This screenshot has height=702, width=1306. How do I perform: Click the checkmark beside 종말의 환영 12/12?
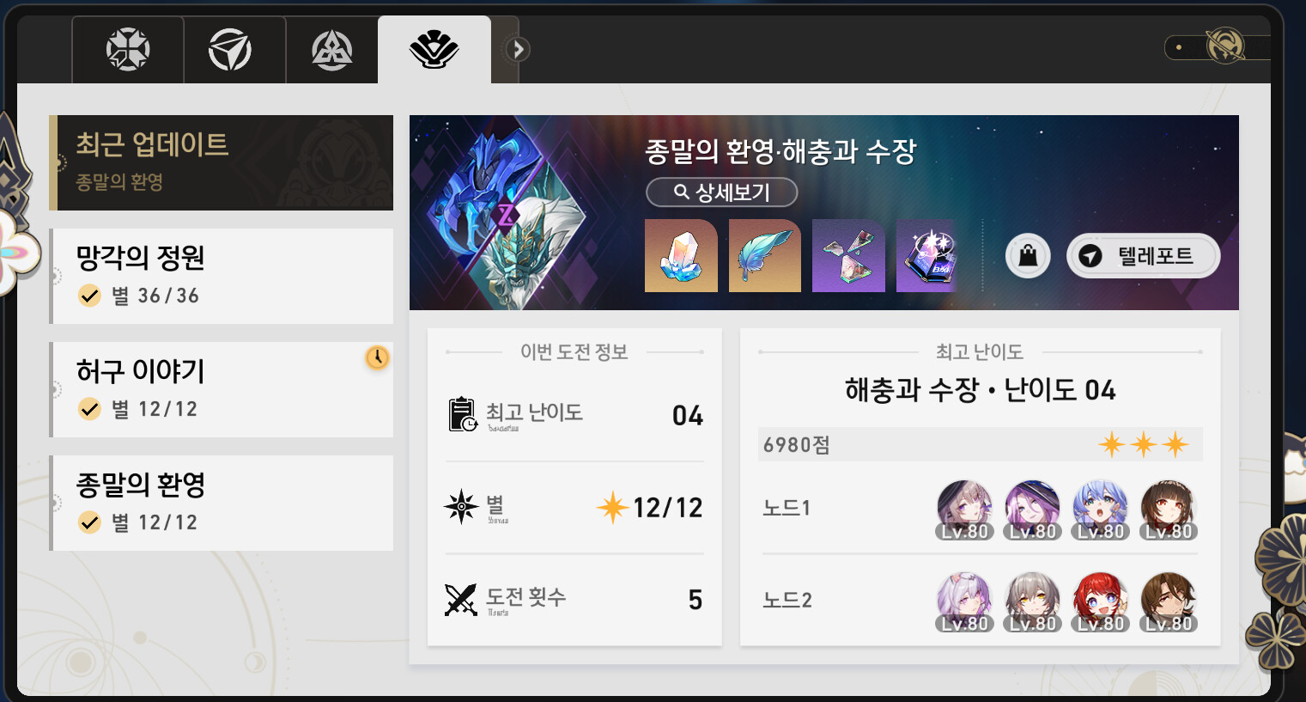89,522
